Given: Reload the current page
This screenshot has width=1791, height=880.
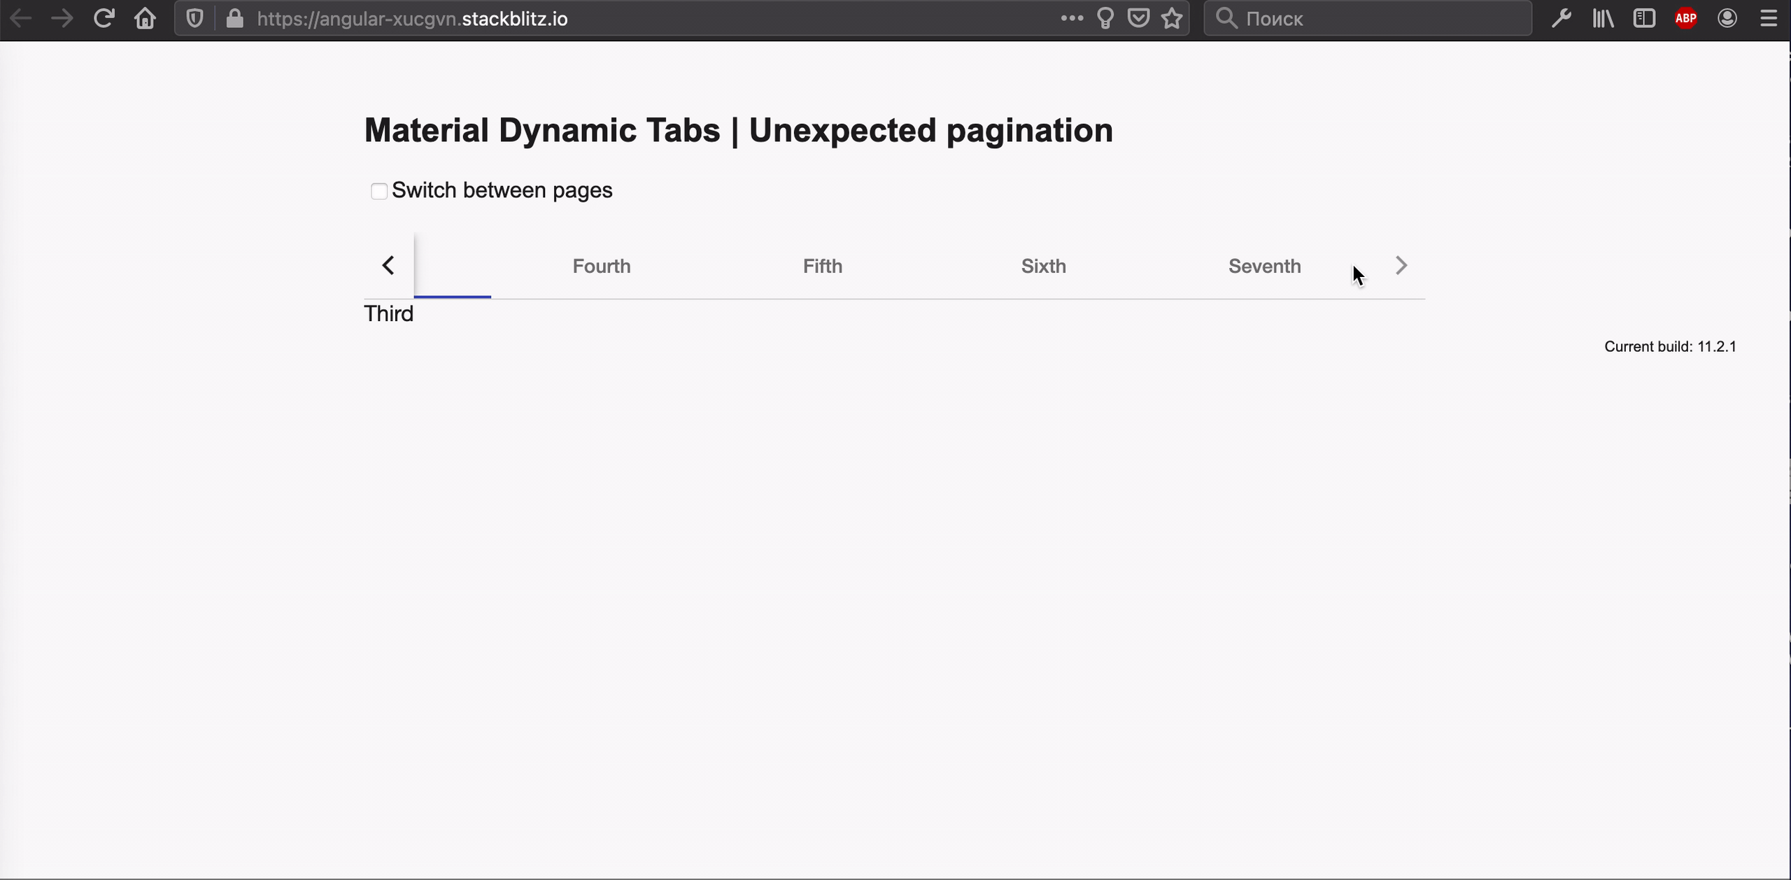Looking at the screenshot, I should point(104,18).
